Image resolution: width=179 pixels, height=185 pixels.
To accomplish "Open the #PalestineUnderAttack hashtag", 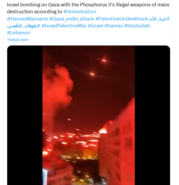I will 122,19.
